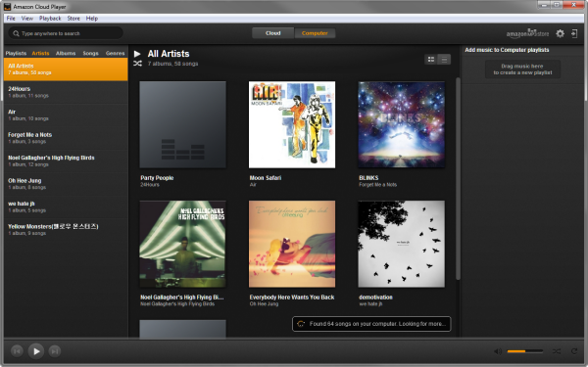
Task: Open Everybody Here Wants You Back cover
Action: pyautogui.click(x=292, y=244)
